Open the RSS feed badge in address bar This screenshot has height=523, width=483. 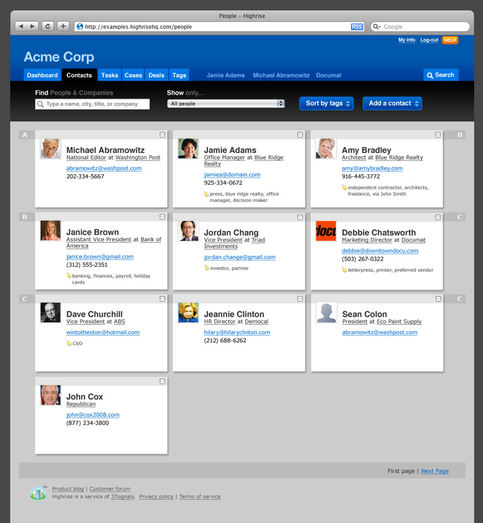(x=357, y=26)
